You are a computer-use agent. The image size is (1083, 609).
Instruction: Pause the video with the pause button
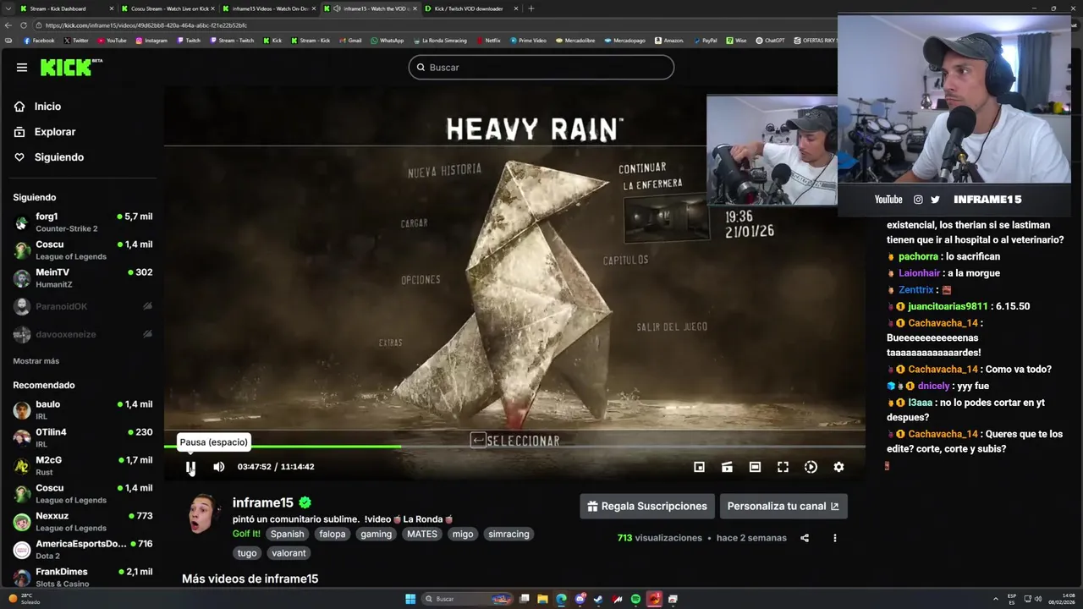[191, 467]
